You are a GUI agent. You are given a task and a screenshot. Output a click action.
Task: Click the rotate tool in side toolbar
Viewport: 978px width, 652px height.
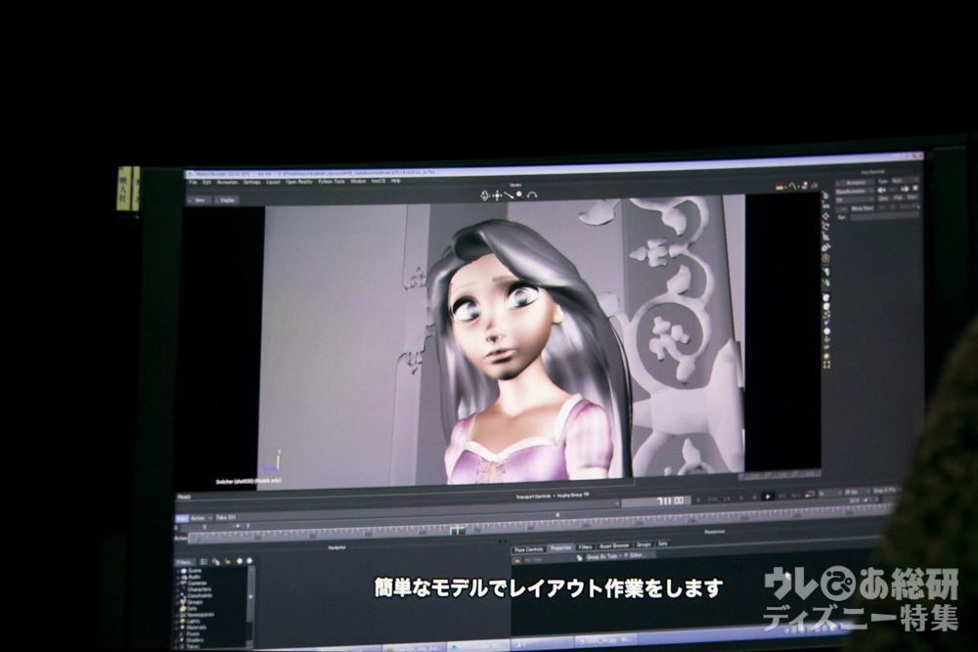825,226
